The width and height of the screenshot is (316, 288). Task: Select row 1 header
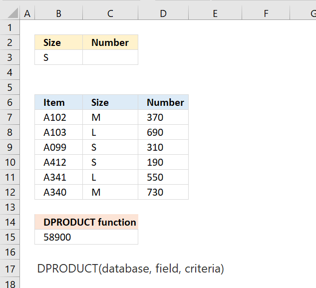click(x=9, y=27)
